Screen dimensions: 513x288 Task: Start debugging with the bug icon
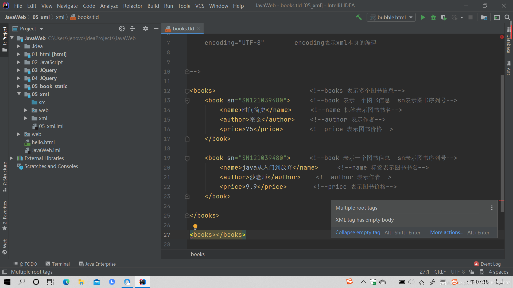click(433, 17)
